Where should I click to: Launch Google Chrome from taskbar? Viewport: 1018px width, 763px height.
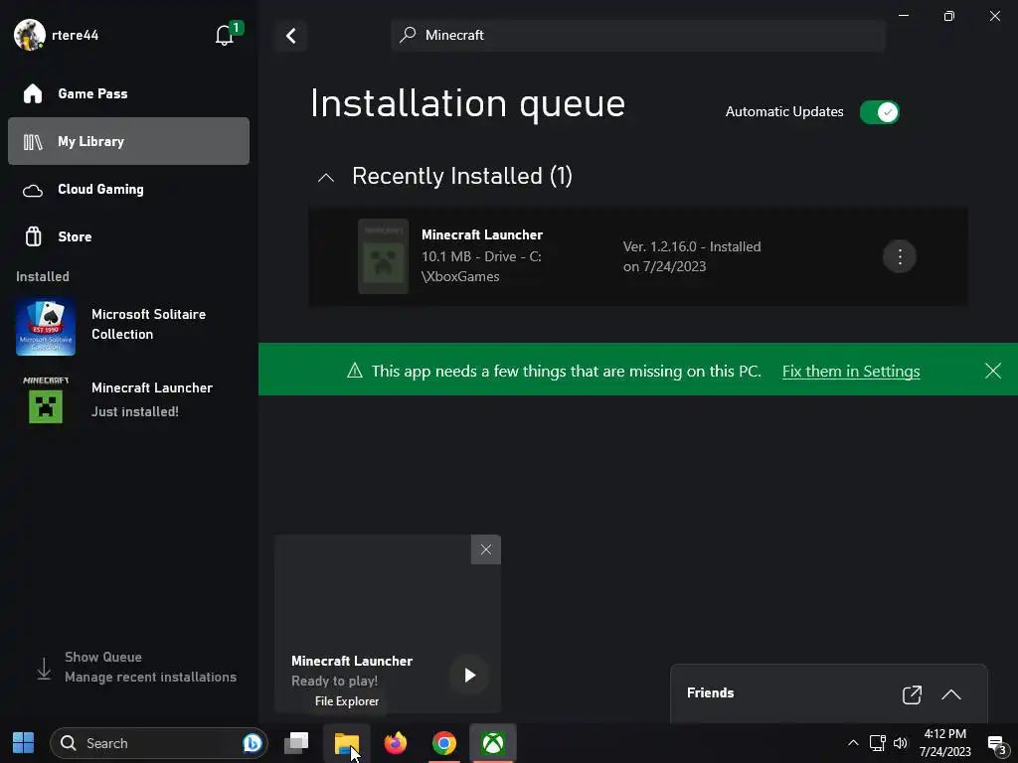pos(444,743)
